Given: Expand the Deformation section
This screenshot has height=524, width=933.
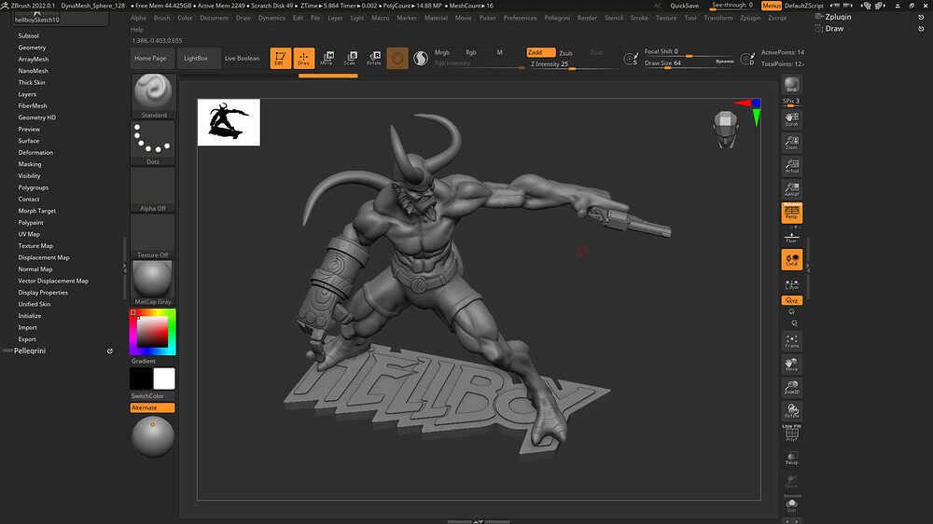Looking at the screenshot, I should click(x=35, y=153).
